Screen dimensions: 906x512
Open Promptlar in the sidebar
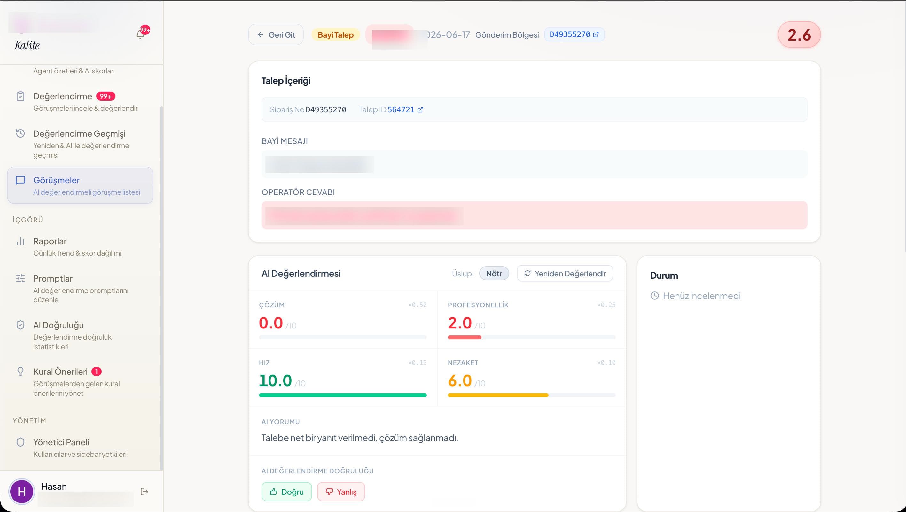pyautogui.click(x=80, y=289)
